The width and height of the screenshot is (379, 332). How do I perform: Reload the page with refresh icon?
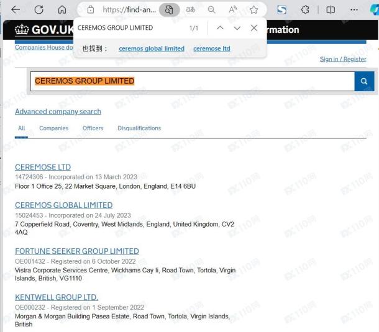coord(39,10)
